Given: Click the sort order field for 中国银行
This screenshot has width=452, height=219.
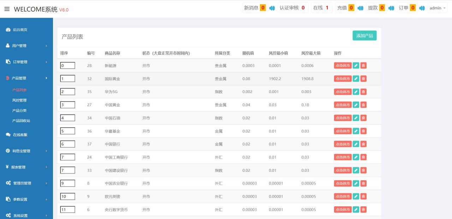Looking at the screenshot, I should point(67,144).
